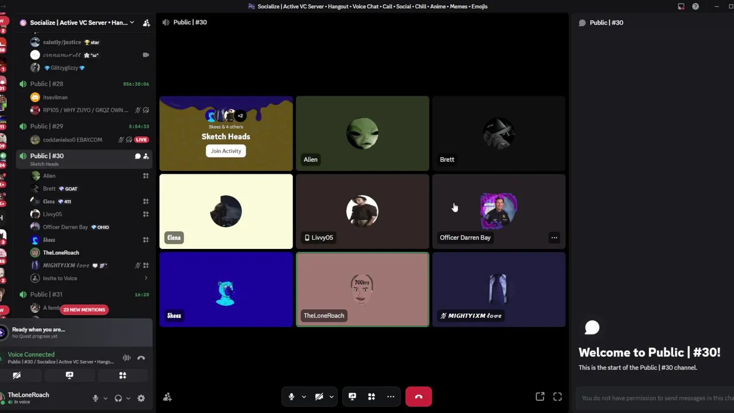Screen dimensions: 734x413
Task: Click the help question mark icon in title bar
Action: [x=696, y=6]
